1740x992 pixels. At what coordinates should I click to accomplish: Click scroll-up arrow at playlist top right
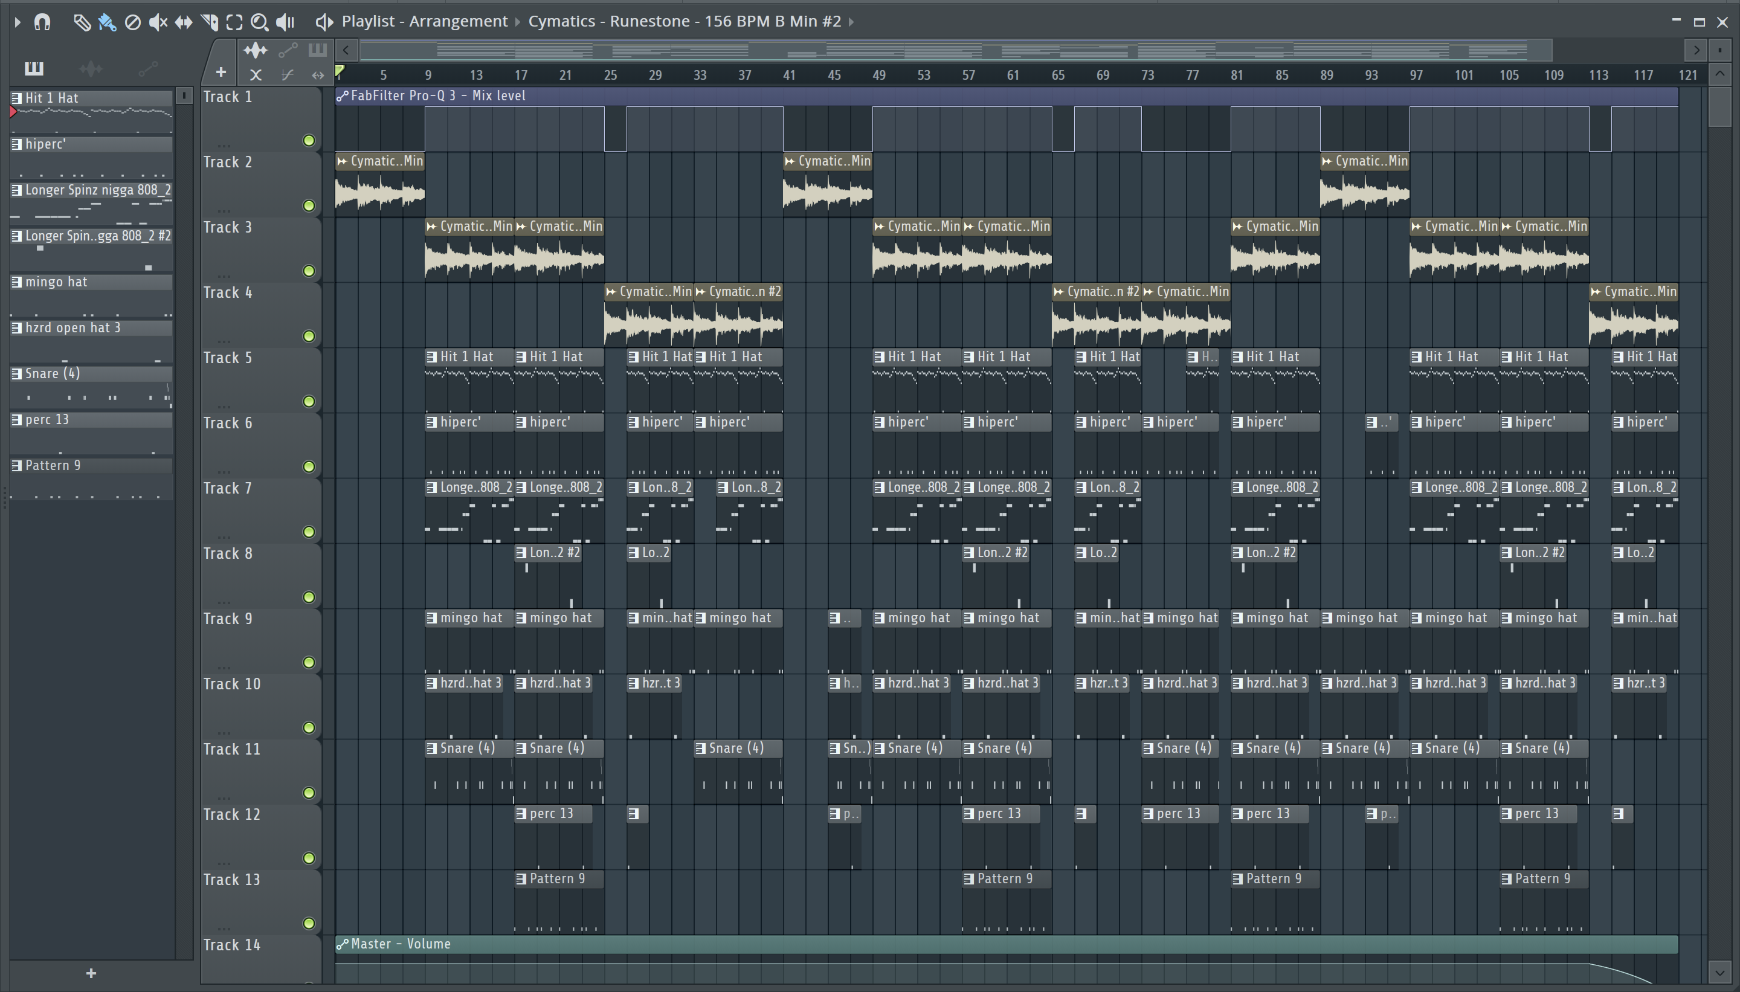1719,73
